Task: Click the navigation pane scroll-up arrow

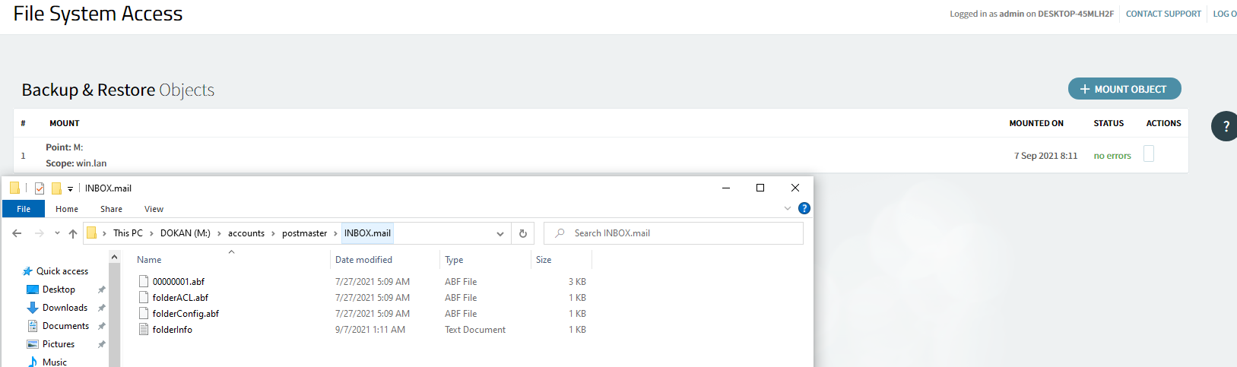Action: 114,258
